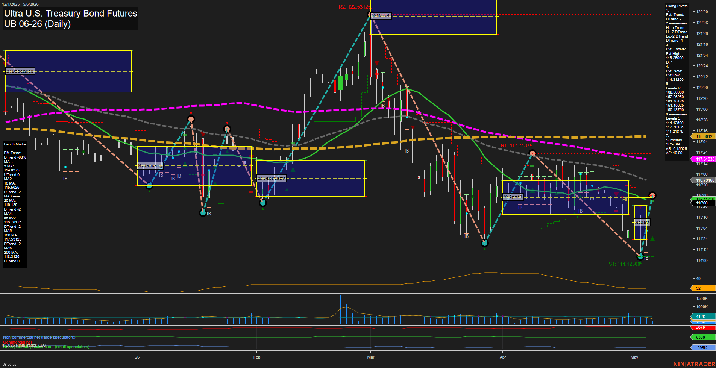This screenshot has height=368, width=716.
Task: Click the 10 MA value 115.5625
Action: 12,188
